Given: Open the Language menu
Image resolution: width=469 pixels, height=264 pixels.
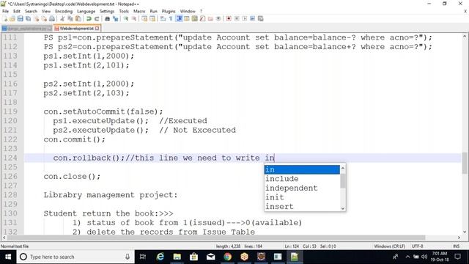Looking at the screenshot, I should coord(86,11).
